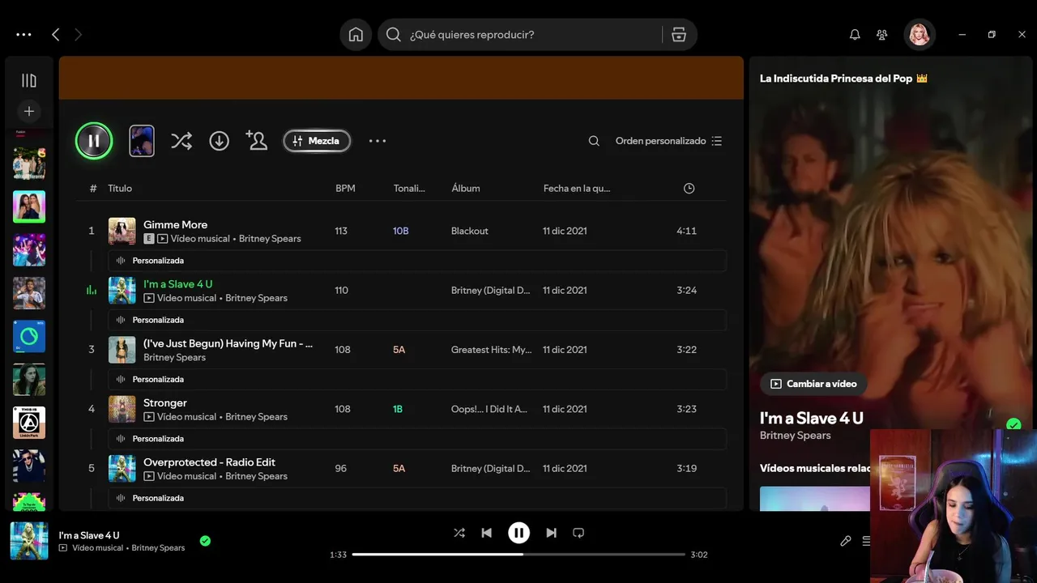Select (I've Just Begun) Having My Fun track

point(228,343)
